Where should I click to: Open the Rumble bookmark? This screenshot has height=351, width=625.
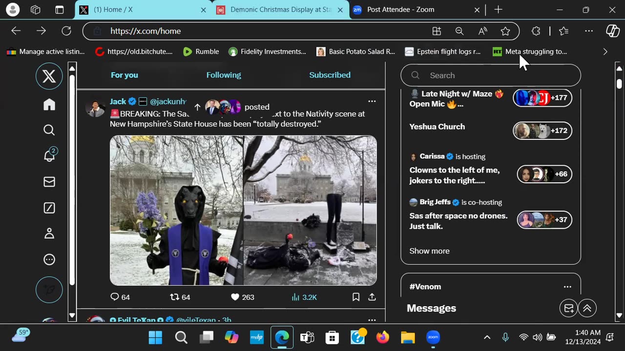[201, 52]
